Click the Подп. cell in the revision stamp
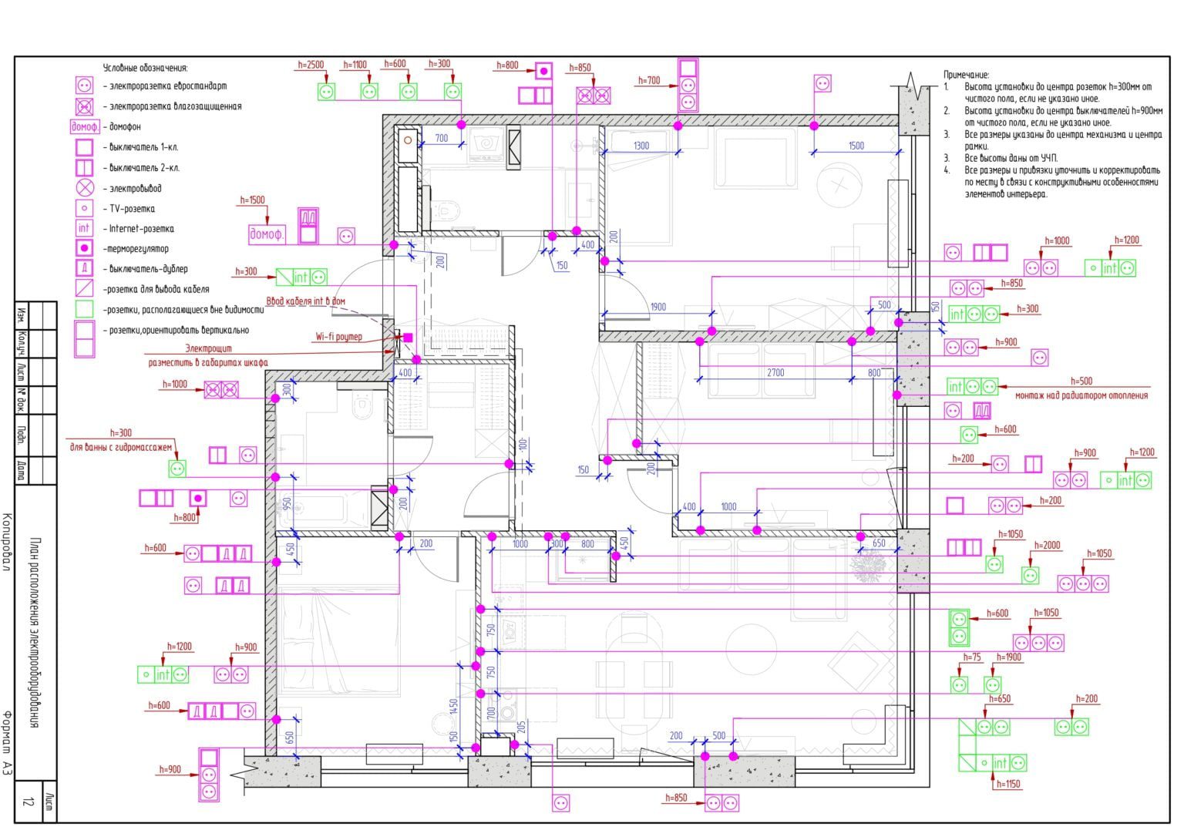This screenshot has height=837, width=1184. (x=22, y=435)
